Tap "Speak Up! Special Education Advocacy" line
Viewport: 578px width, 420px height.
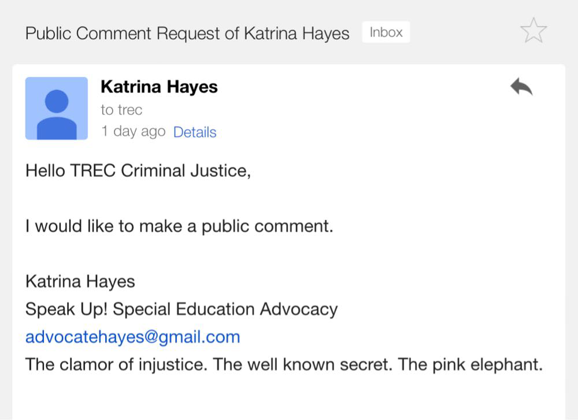[181, 310]
